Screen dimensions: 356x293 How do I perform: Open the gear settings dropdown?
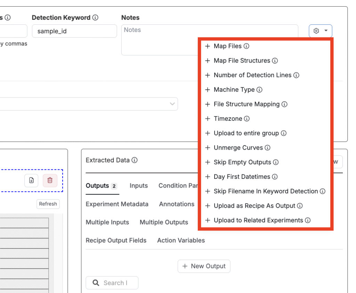pyautogui.click(x=320, y=31)
